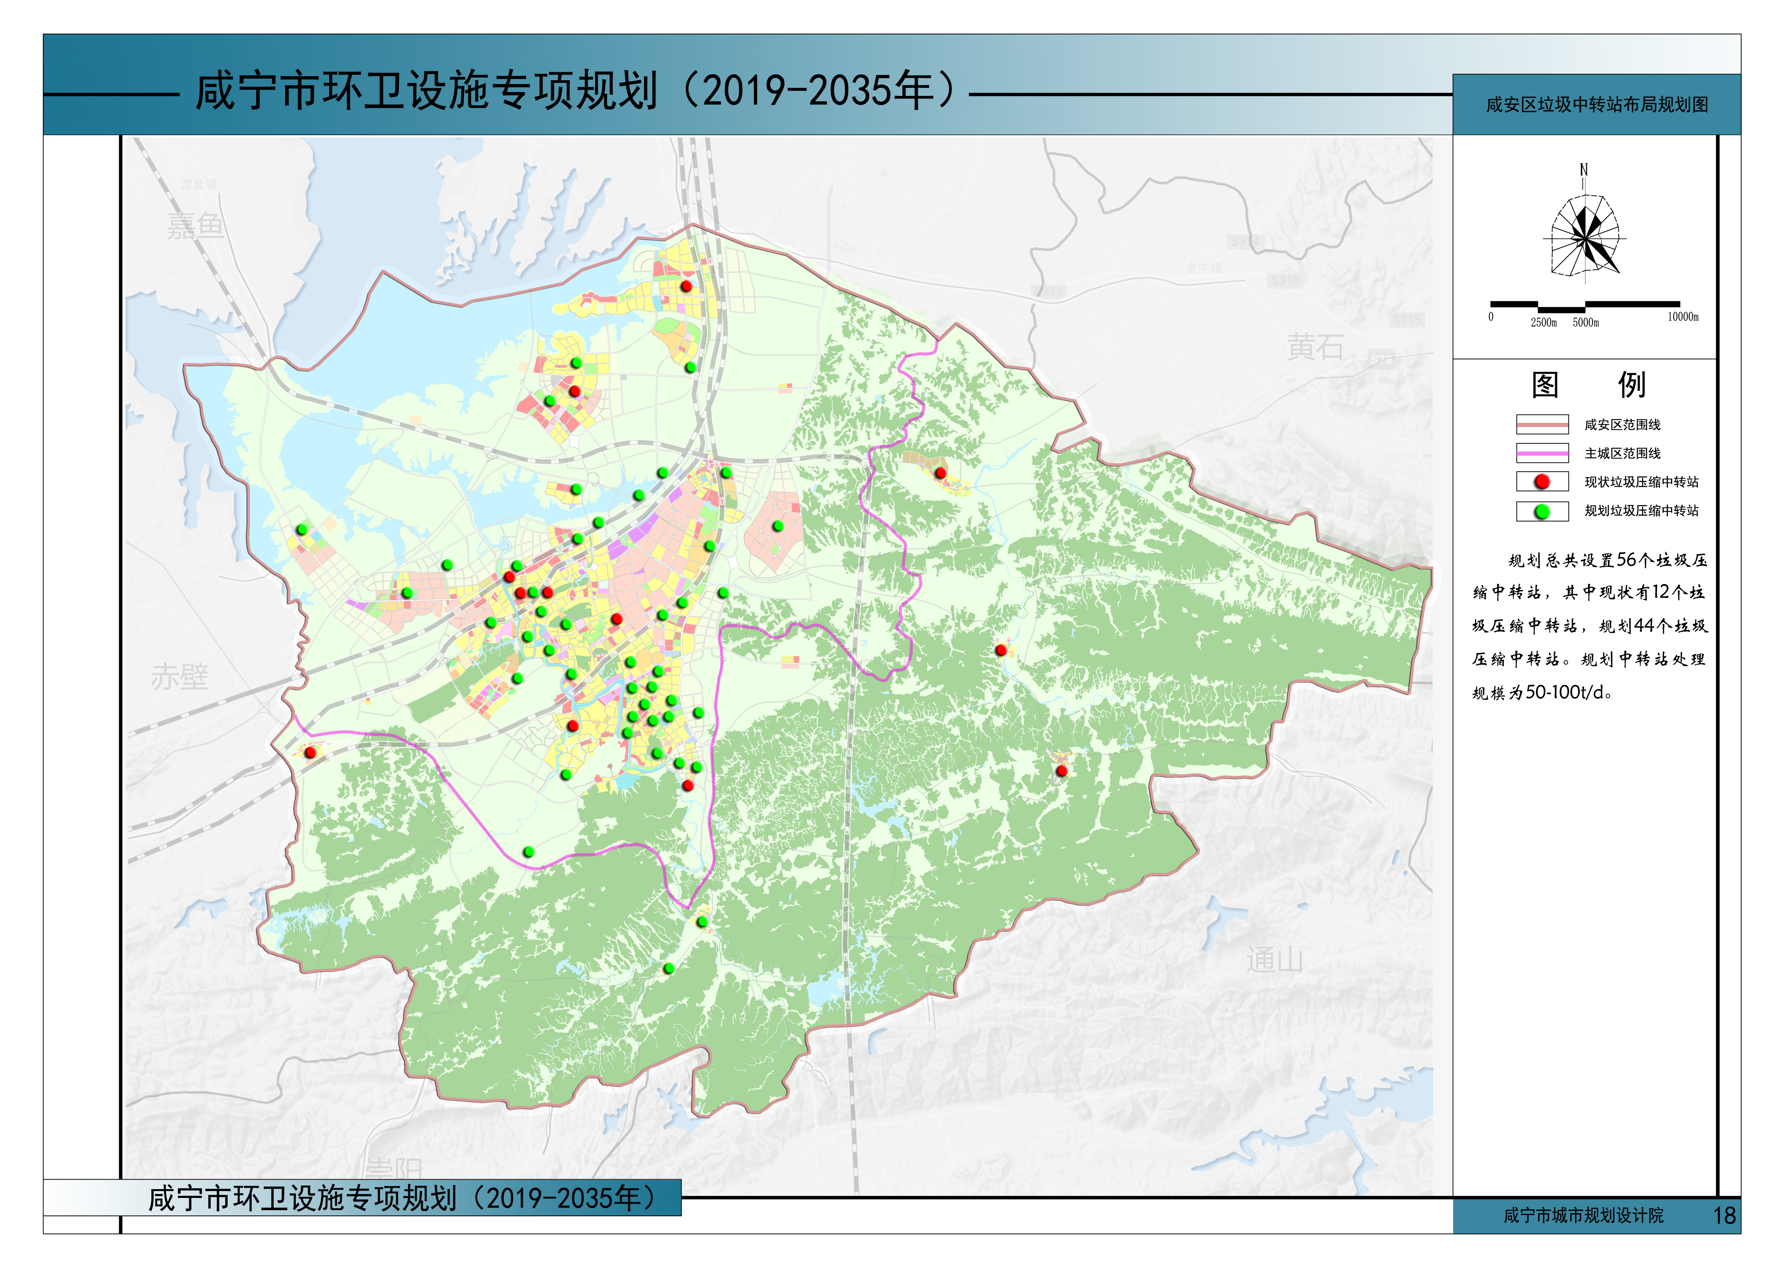The width and height of the screenshot is (1788, 1264).
Task: Click the 主城区范围线 magenta legend swatch
Action: point(1542,453)
